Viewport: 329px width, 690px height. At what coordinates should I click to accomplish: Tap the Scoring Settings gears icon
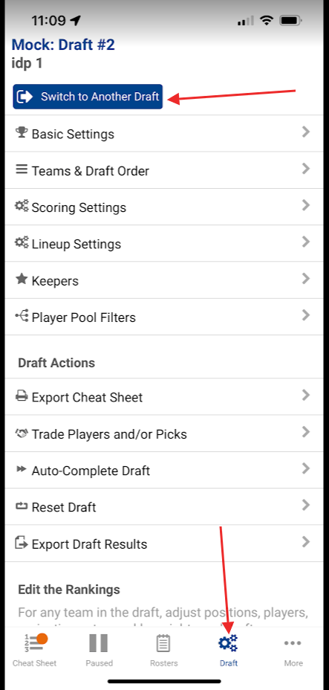pyautogui.click(x=22, y=205)
